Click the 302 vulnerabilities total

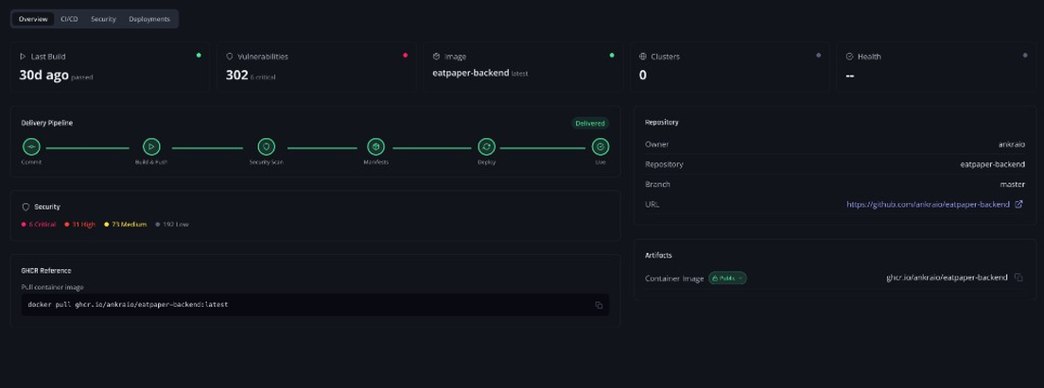point(236,76)
